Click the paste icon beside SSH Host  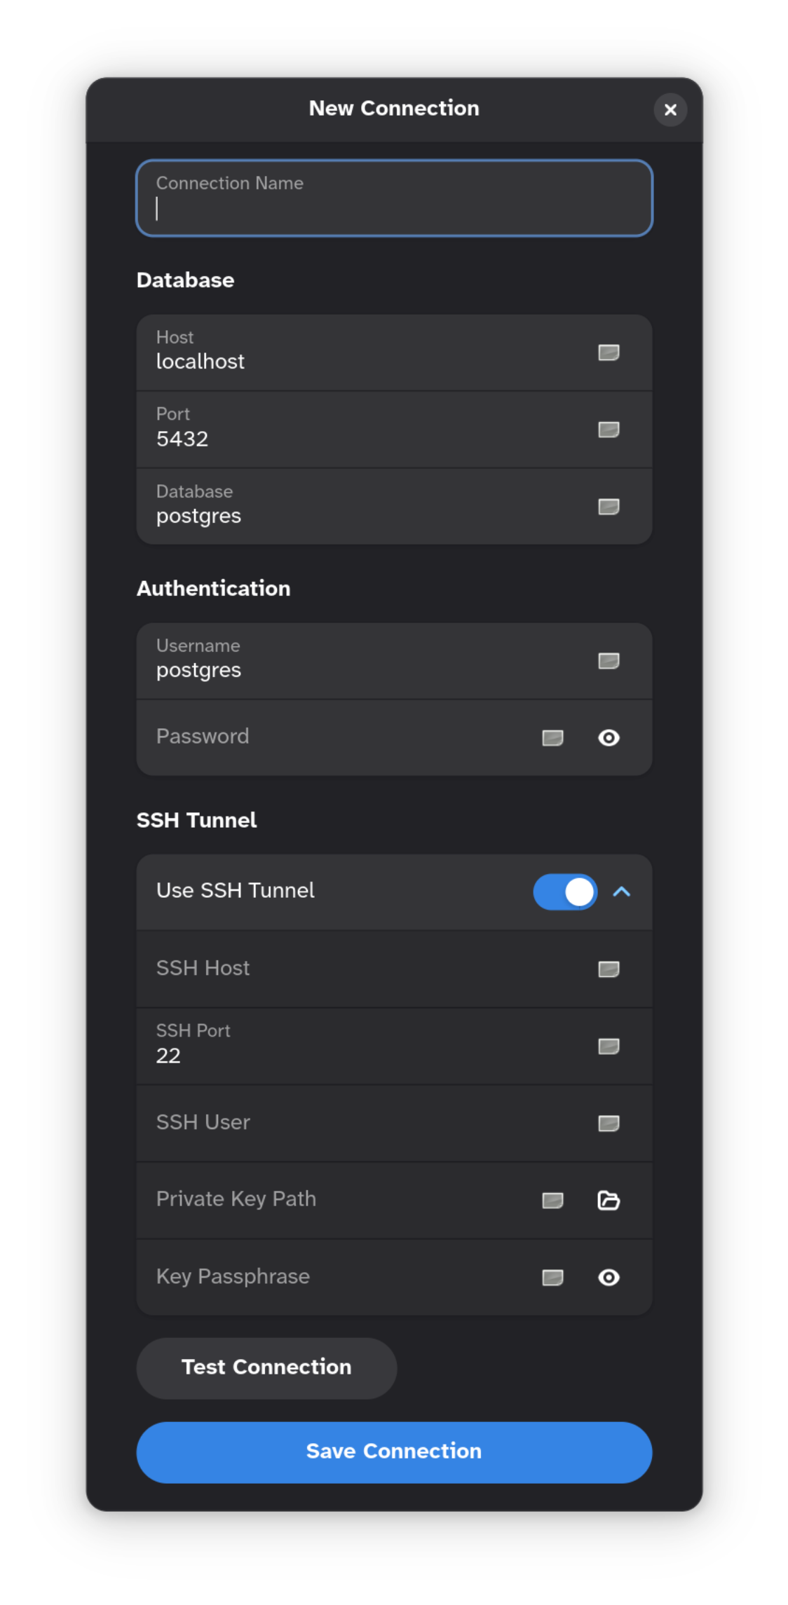609,969
